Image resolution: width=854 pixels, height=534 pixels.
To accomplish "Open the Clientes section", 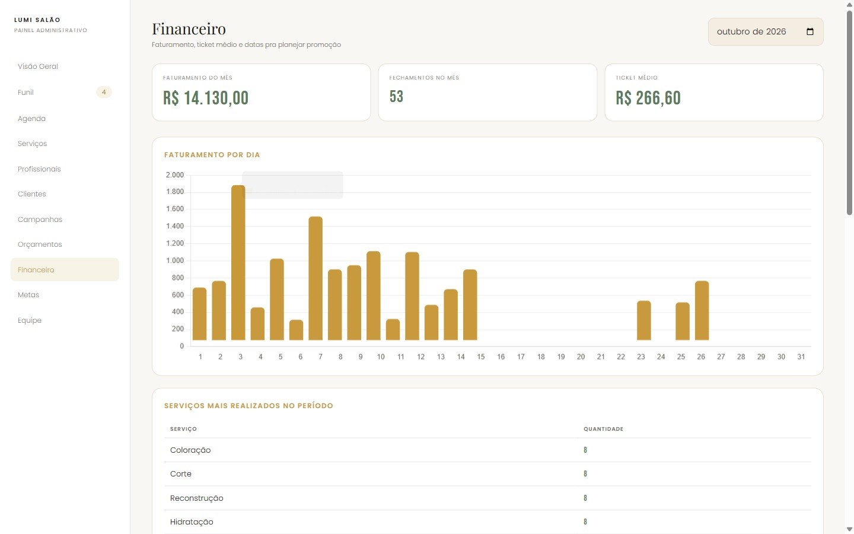I will [65, 194].
